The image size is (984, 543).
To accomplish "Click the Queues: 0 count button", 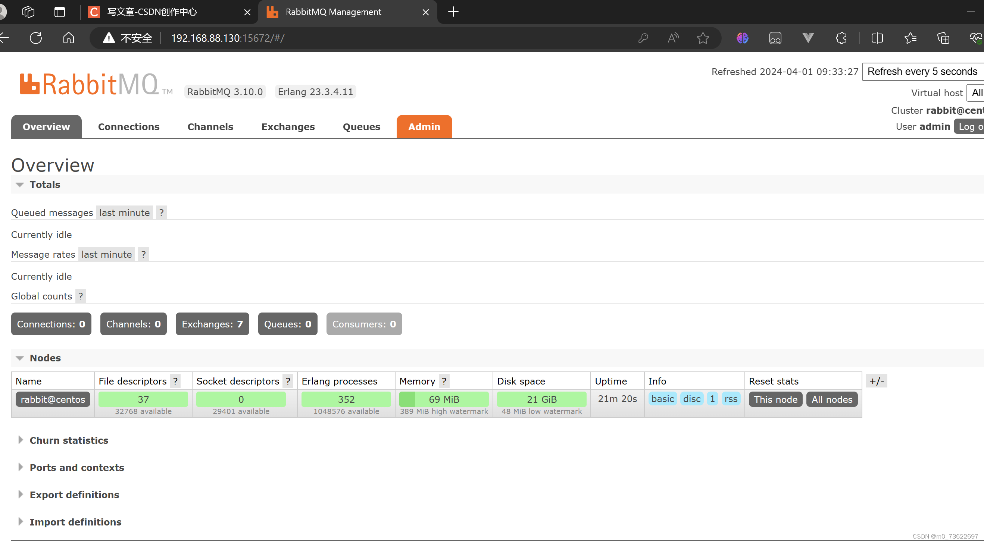I will click(288, 324).
